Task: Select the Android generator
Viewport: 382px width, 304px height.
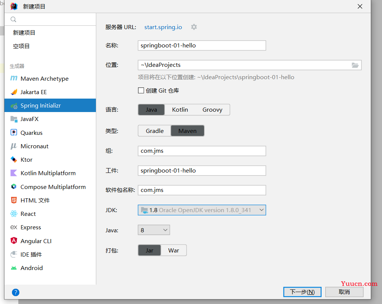Action: pos(50,268)
